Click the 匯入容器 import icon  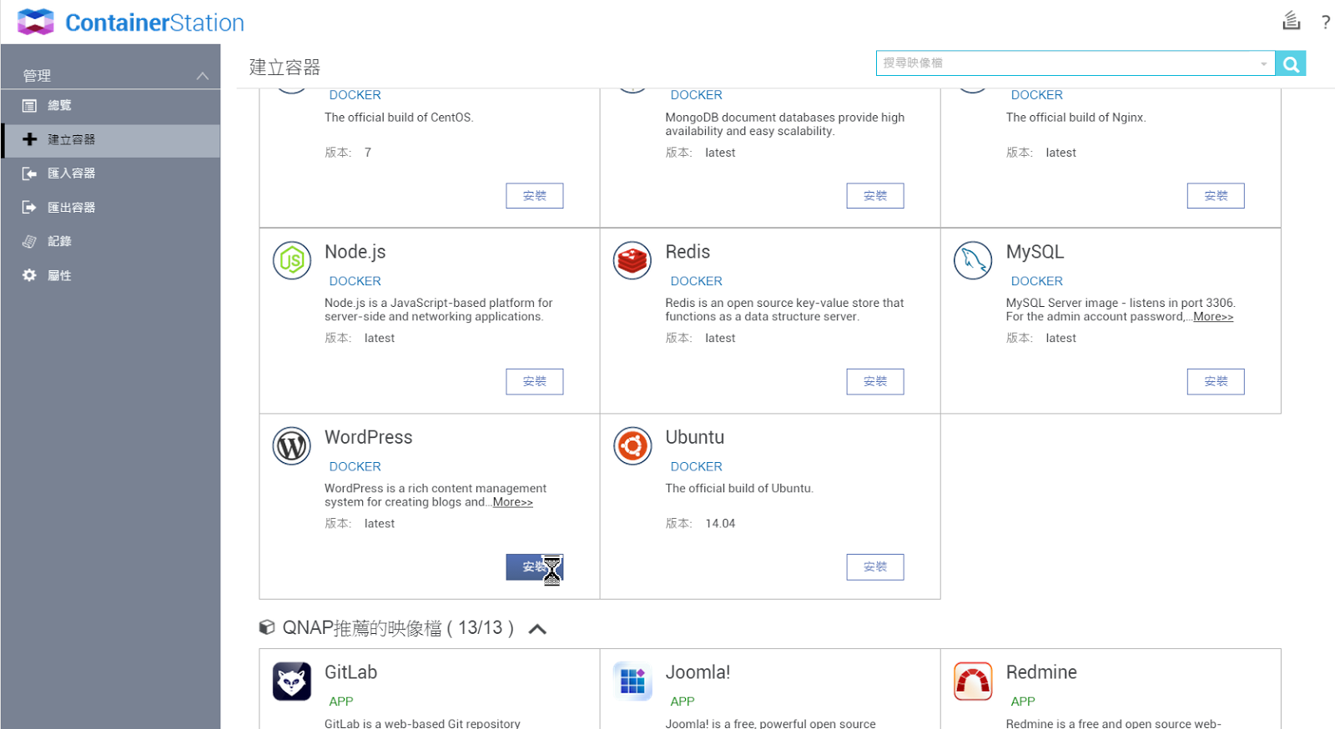click(x=29, y=173)
